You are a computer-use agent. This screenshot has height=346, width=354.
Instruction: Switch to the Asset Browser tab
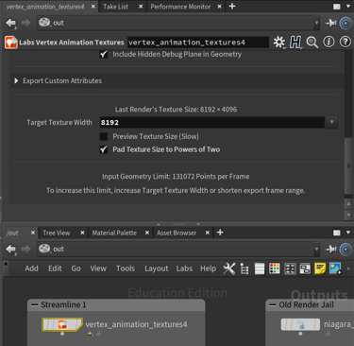pyautogui.click(x=177, y=233)
